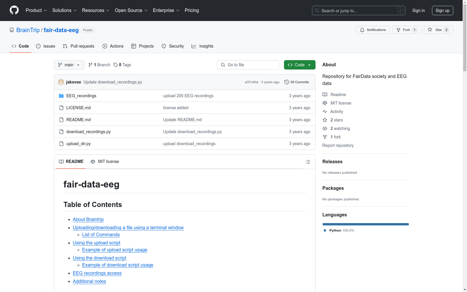View the 0 Tags link
Viewport: 467px width, 292px height.
[x=122, y=65]
